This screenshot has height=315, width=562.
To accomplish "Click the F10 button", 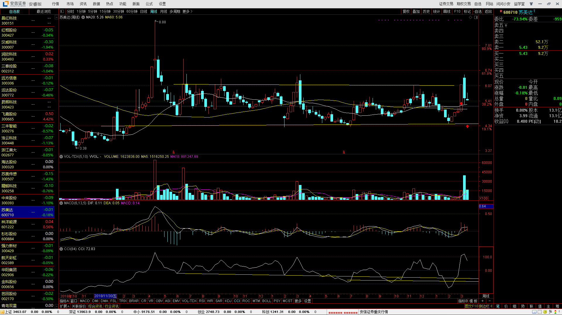I will (x=457, y=11).
